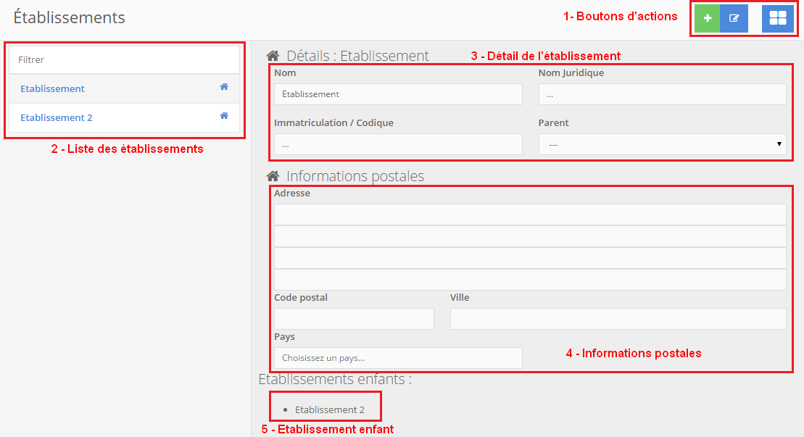Click home icon next to Informations postales heading
The width and height of the screenshot is (804, 437).
[x=273, y=176]
